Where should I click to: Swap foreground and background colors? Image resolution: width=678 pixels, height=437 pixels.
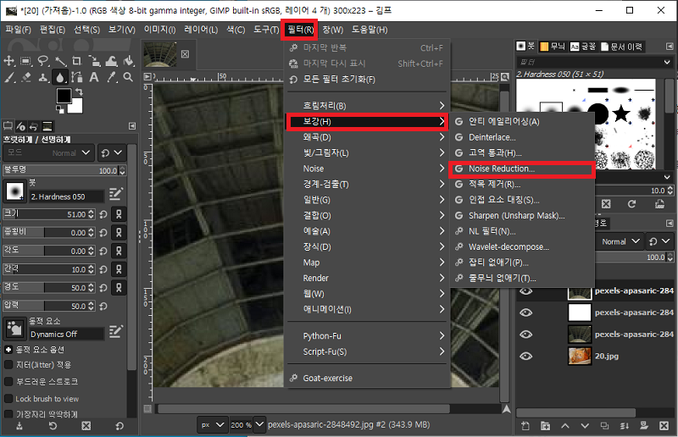point(79,91)
